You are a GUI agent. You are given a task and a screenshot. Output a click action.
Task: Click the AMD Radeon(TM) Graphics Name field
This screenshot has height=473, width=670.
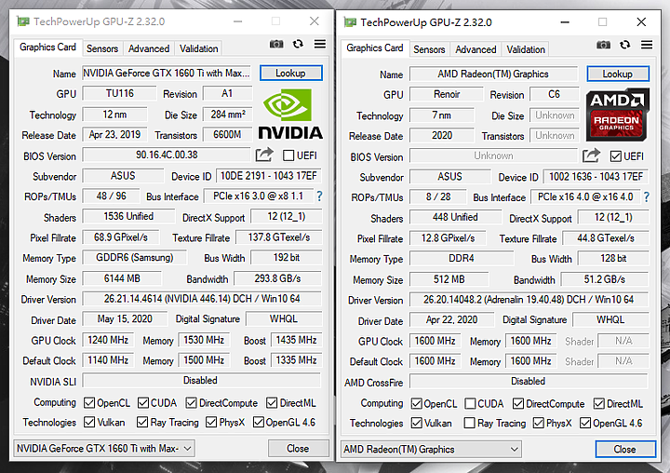[493, 74]
